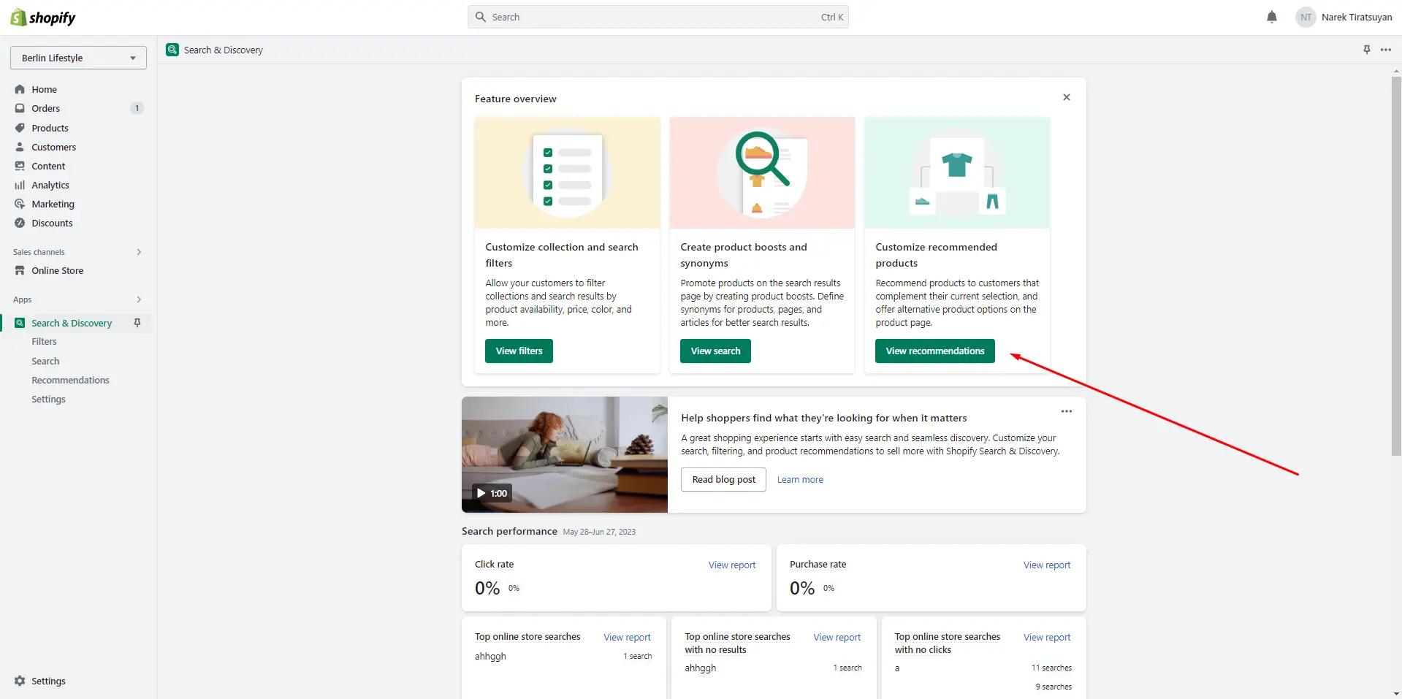Open the Berlin Lifestyle store dropdown

tap(78, 58)
